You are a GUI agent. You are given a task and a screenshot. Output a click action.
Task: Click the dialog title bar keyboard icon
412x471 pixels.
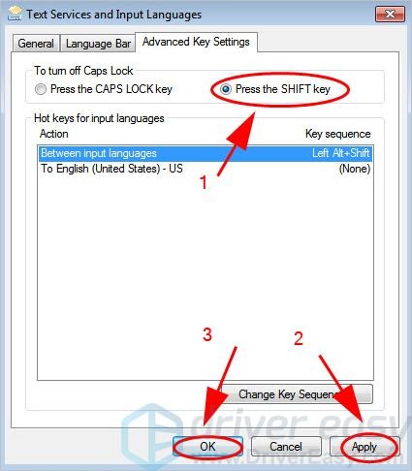coord(15,14)
